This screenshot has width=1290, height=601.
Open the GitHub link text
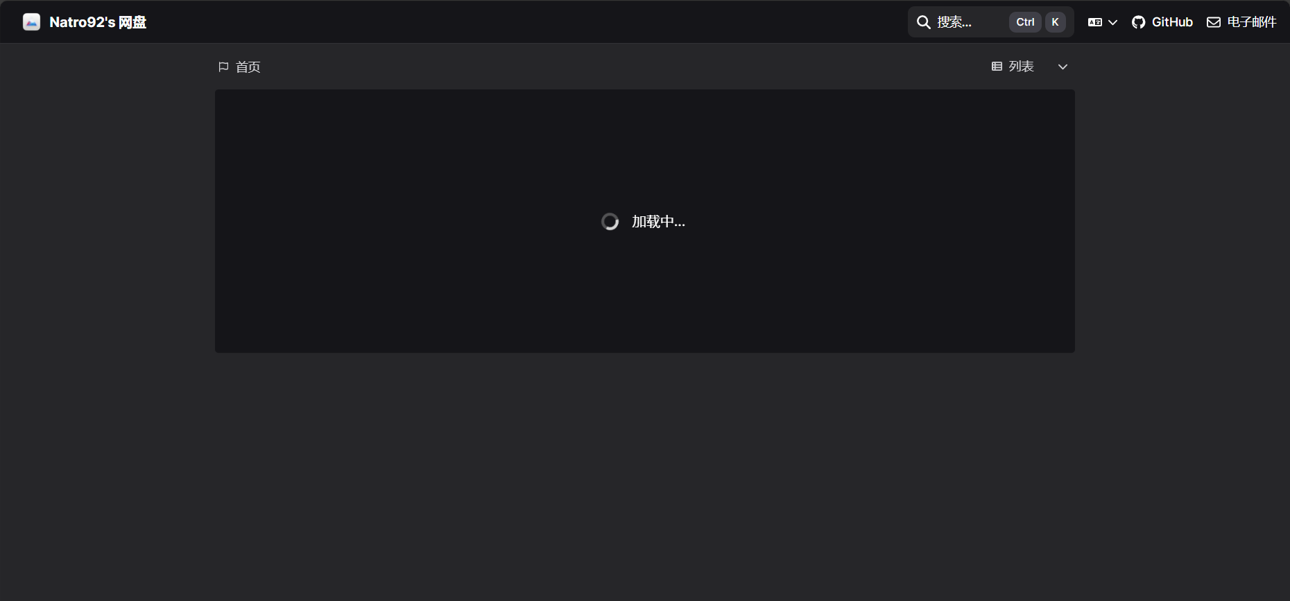pyautogui.click(x=1172, y=22)
